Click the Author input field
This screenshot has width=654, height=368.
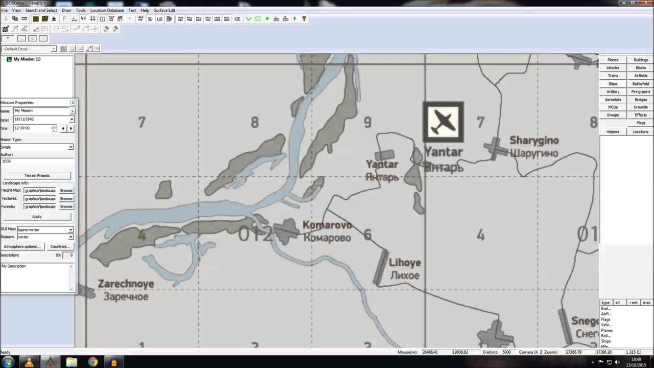pyautogui.click(x=37, y=161)
